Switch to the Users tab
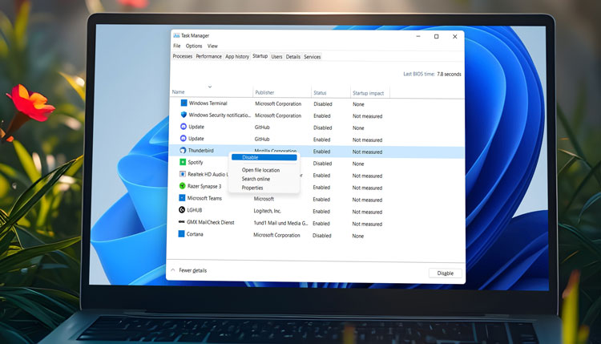The width and height of the screenshot is (601, 344). point(276,57)
